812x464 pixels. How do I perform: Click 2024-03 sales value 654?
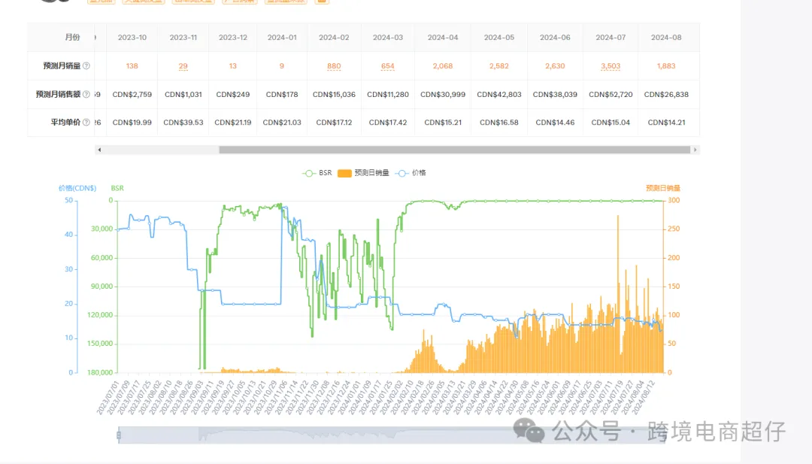pos(388,65)
